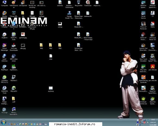Open the slr folder

(x=23, y=14)
